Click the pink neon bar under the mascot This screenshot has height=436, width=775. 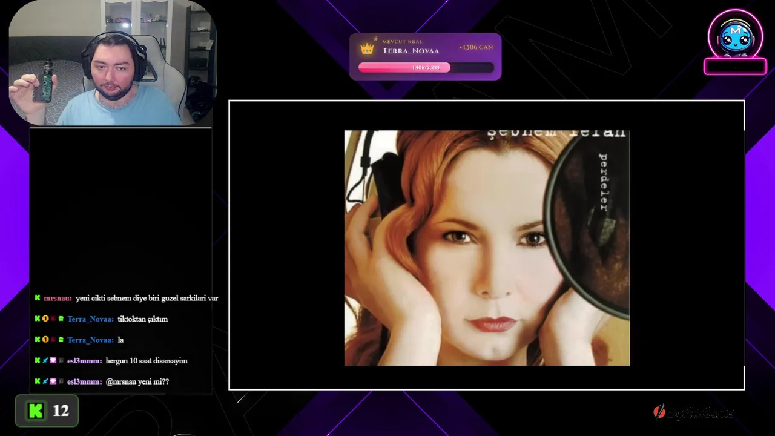click(x=735, y=67)
